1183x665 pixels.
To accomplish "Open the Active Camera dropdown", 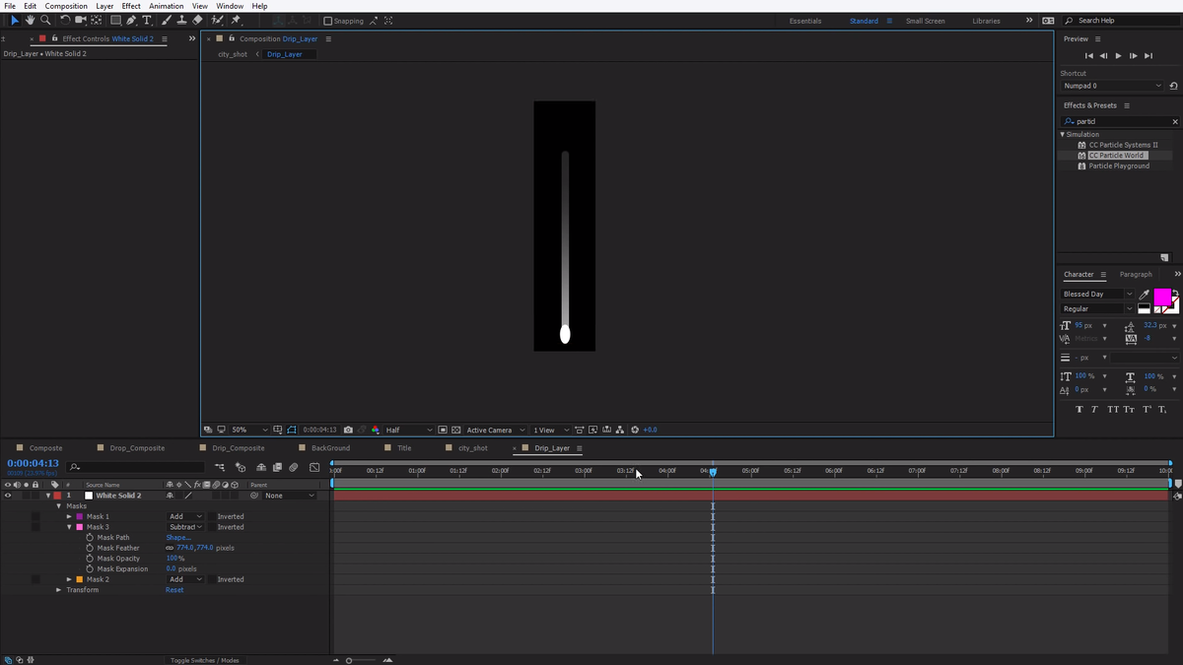I will (495, 430).
